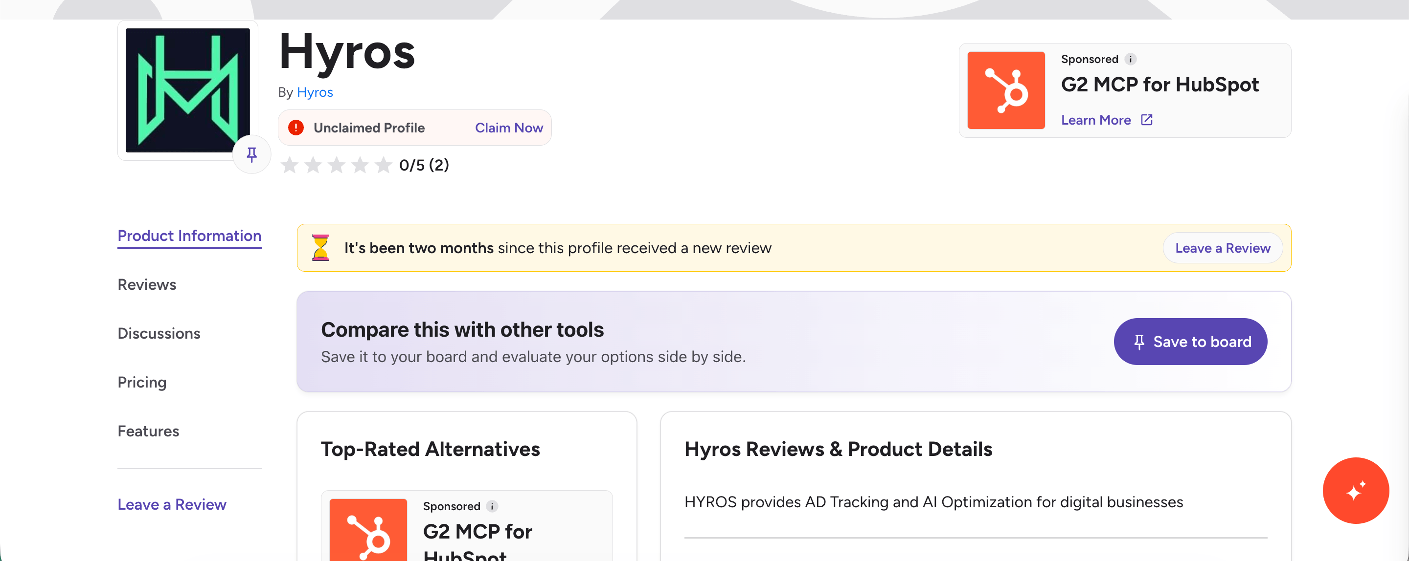Click Leave a Review in sidebar
This screenshot has height=561, width=1409.
(172, 504)
